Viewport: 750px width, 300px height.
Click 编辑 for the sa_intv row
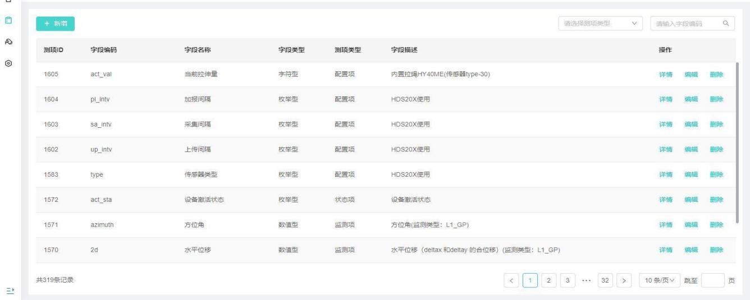tap(690, 124)
